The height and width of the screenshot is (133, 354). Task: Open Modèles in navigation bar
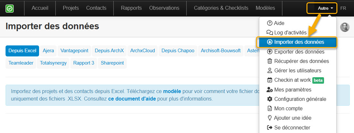click(x=265, y=8)
